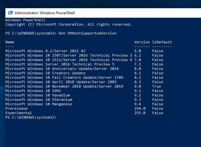Click the 'True' IsDefault value

point(157,86)
